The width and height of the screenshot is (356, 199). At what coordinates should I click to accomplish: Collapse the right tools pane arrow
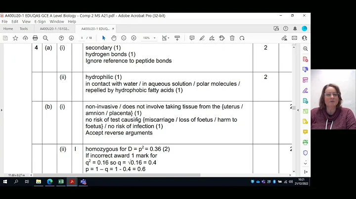298,110
